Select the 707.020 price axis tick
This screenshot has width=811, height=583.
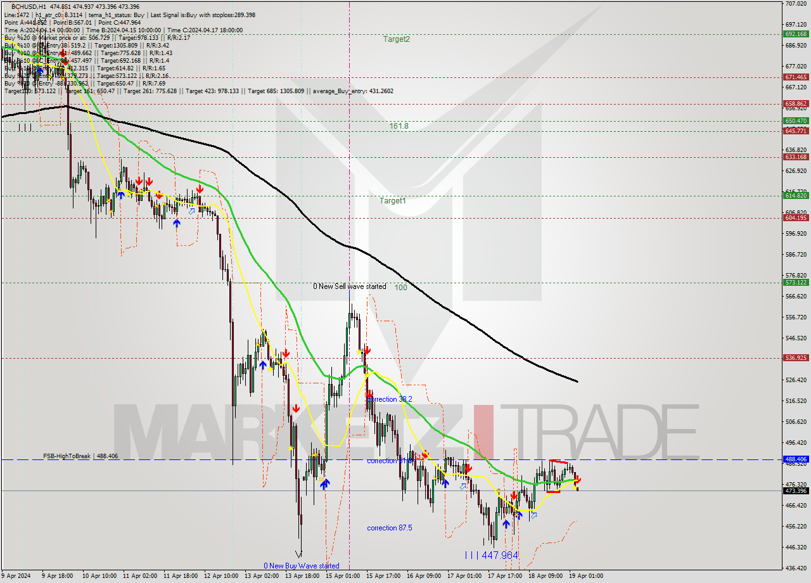(x=796, y=4)
